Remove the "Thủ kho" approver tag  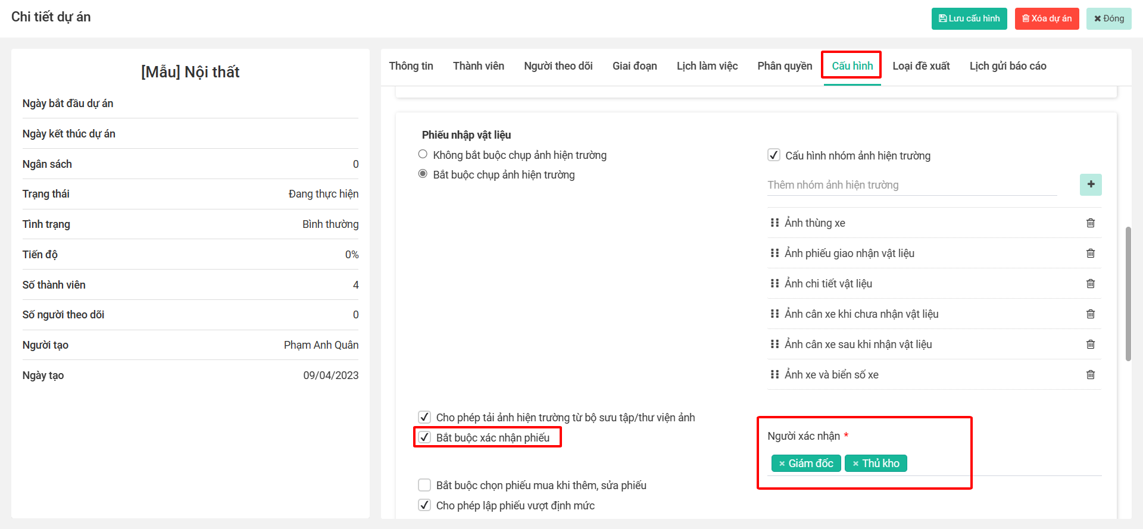coord(855,464)
